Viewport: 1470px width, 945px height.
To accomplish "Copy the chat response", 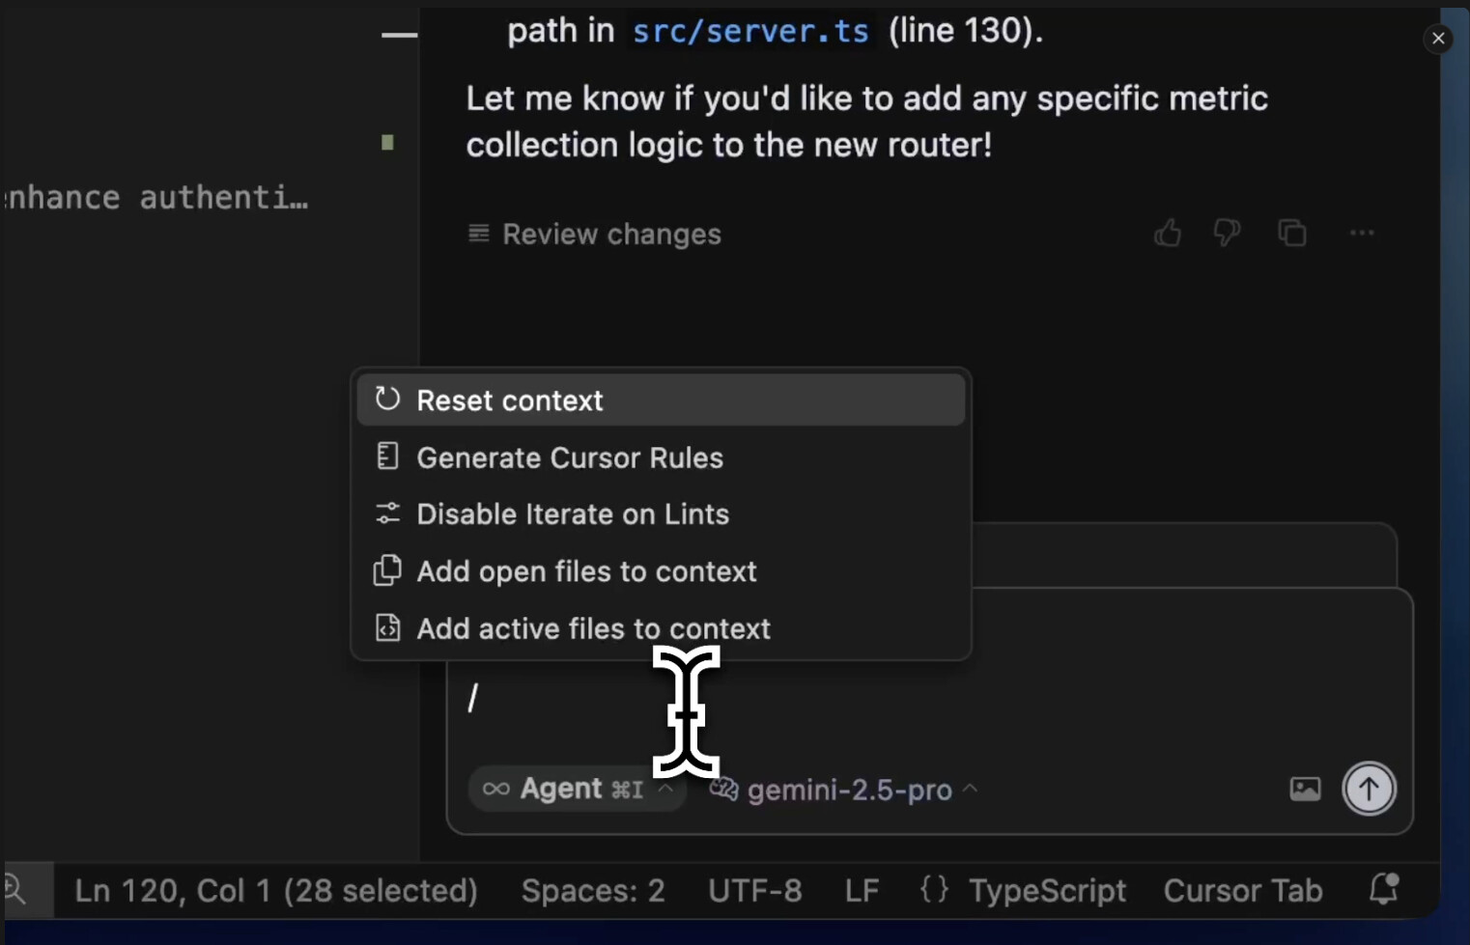I will 1293,233.
